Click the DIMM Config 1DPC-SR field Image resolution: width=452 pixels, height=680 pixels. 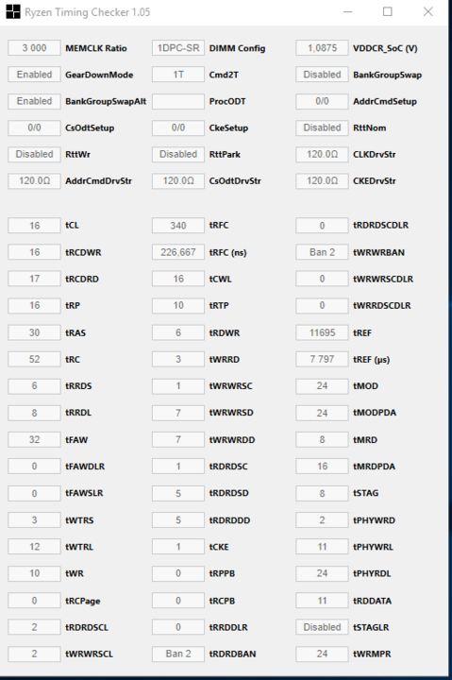tap(178, 48)
